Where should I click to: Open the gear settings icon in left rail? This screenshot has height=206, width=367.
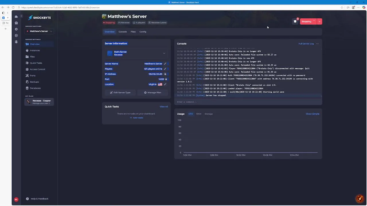click(x=16, y=29)
